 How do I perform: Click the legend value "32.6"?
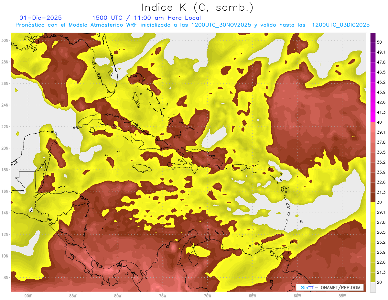coord(381,182)
